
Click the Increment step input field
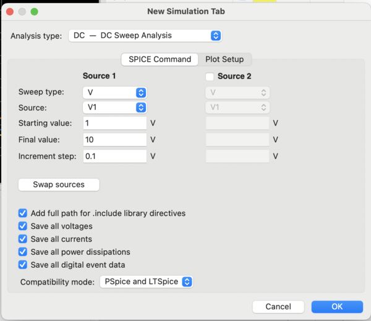tap(115, 156)
